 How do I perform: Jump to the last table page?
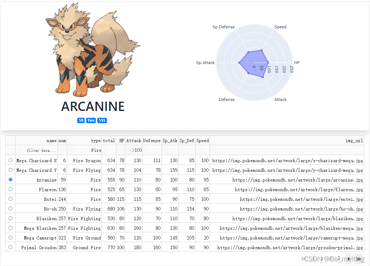(x=359, y=259)
